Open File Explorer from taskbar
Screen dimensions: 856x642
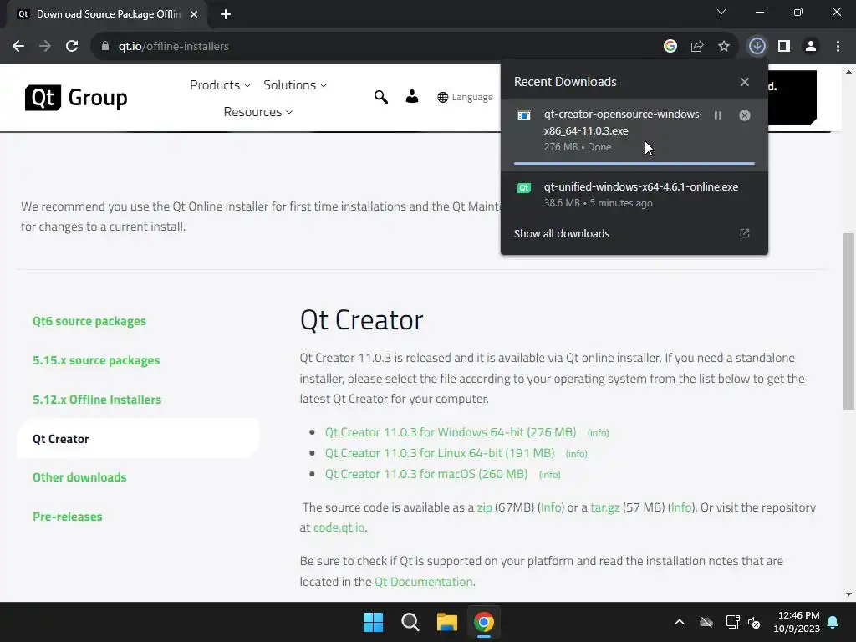(446, 622)
